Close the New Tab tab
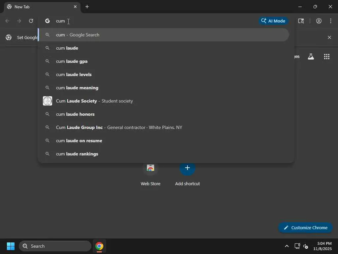Image resolution: width=338 pixels, height=254 pixels. (75, 7)
